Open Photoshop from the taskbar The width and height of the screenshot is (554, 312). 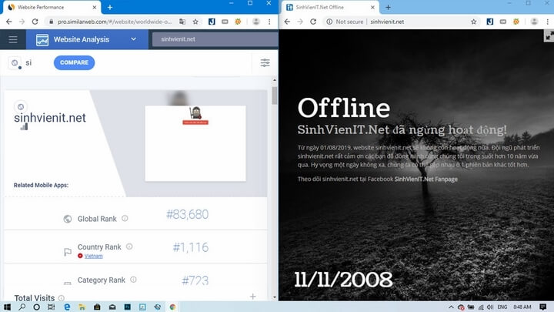tap(127, 307)
